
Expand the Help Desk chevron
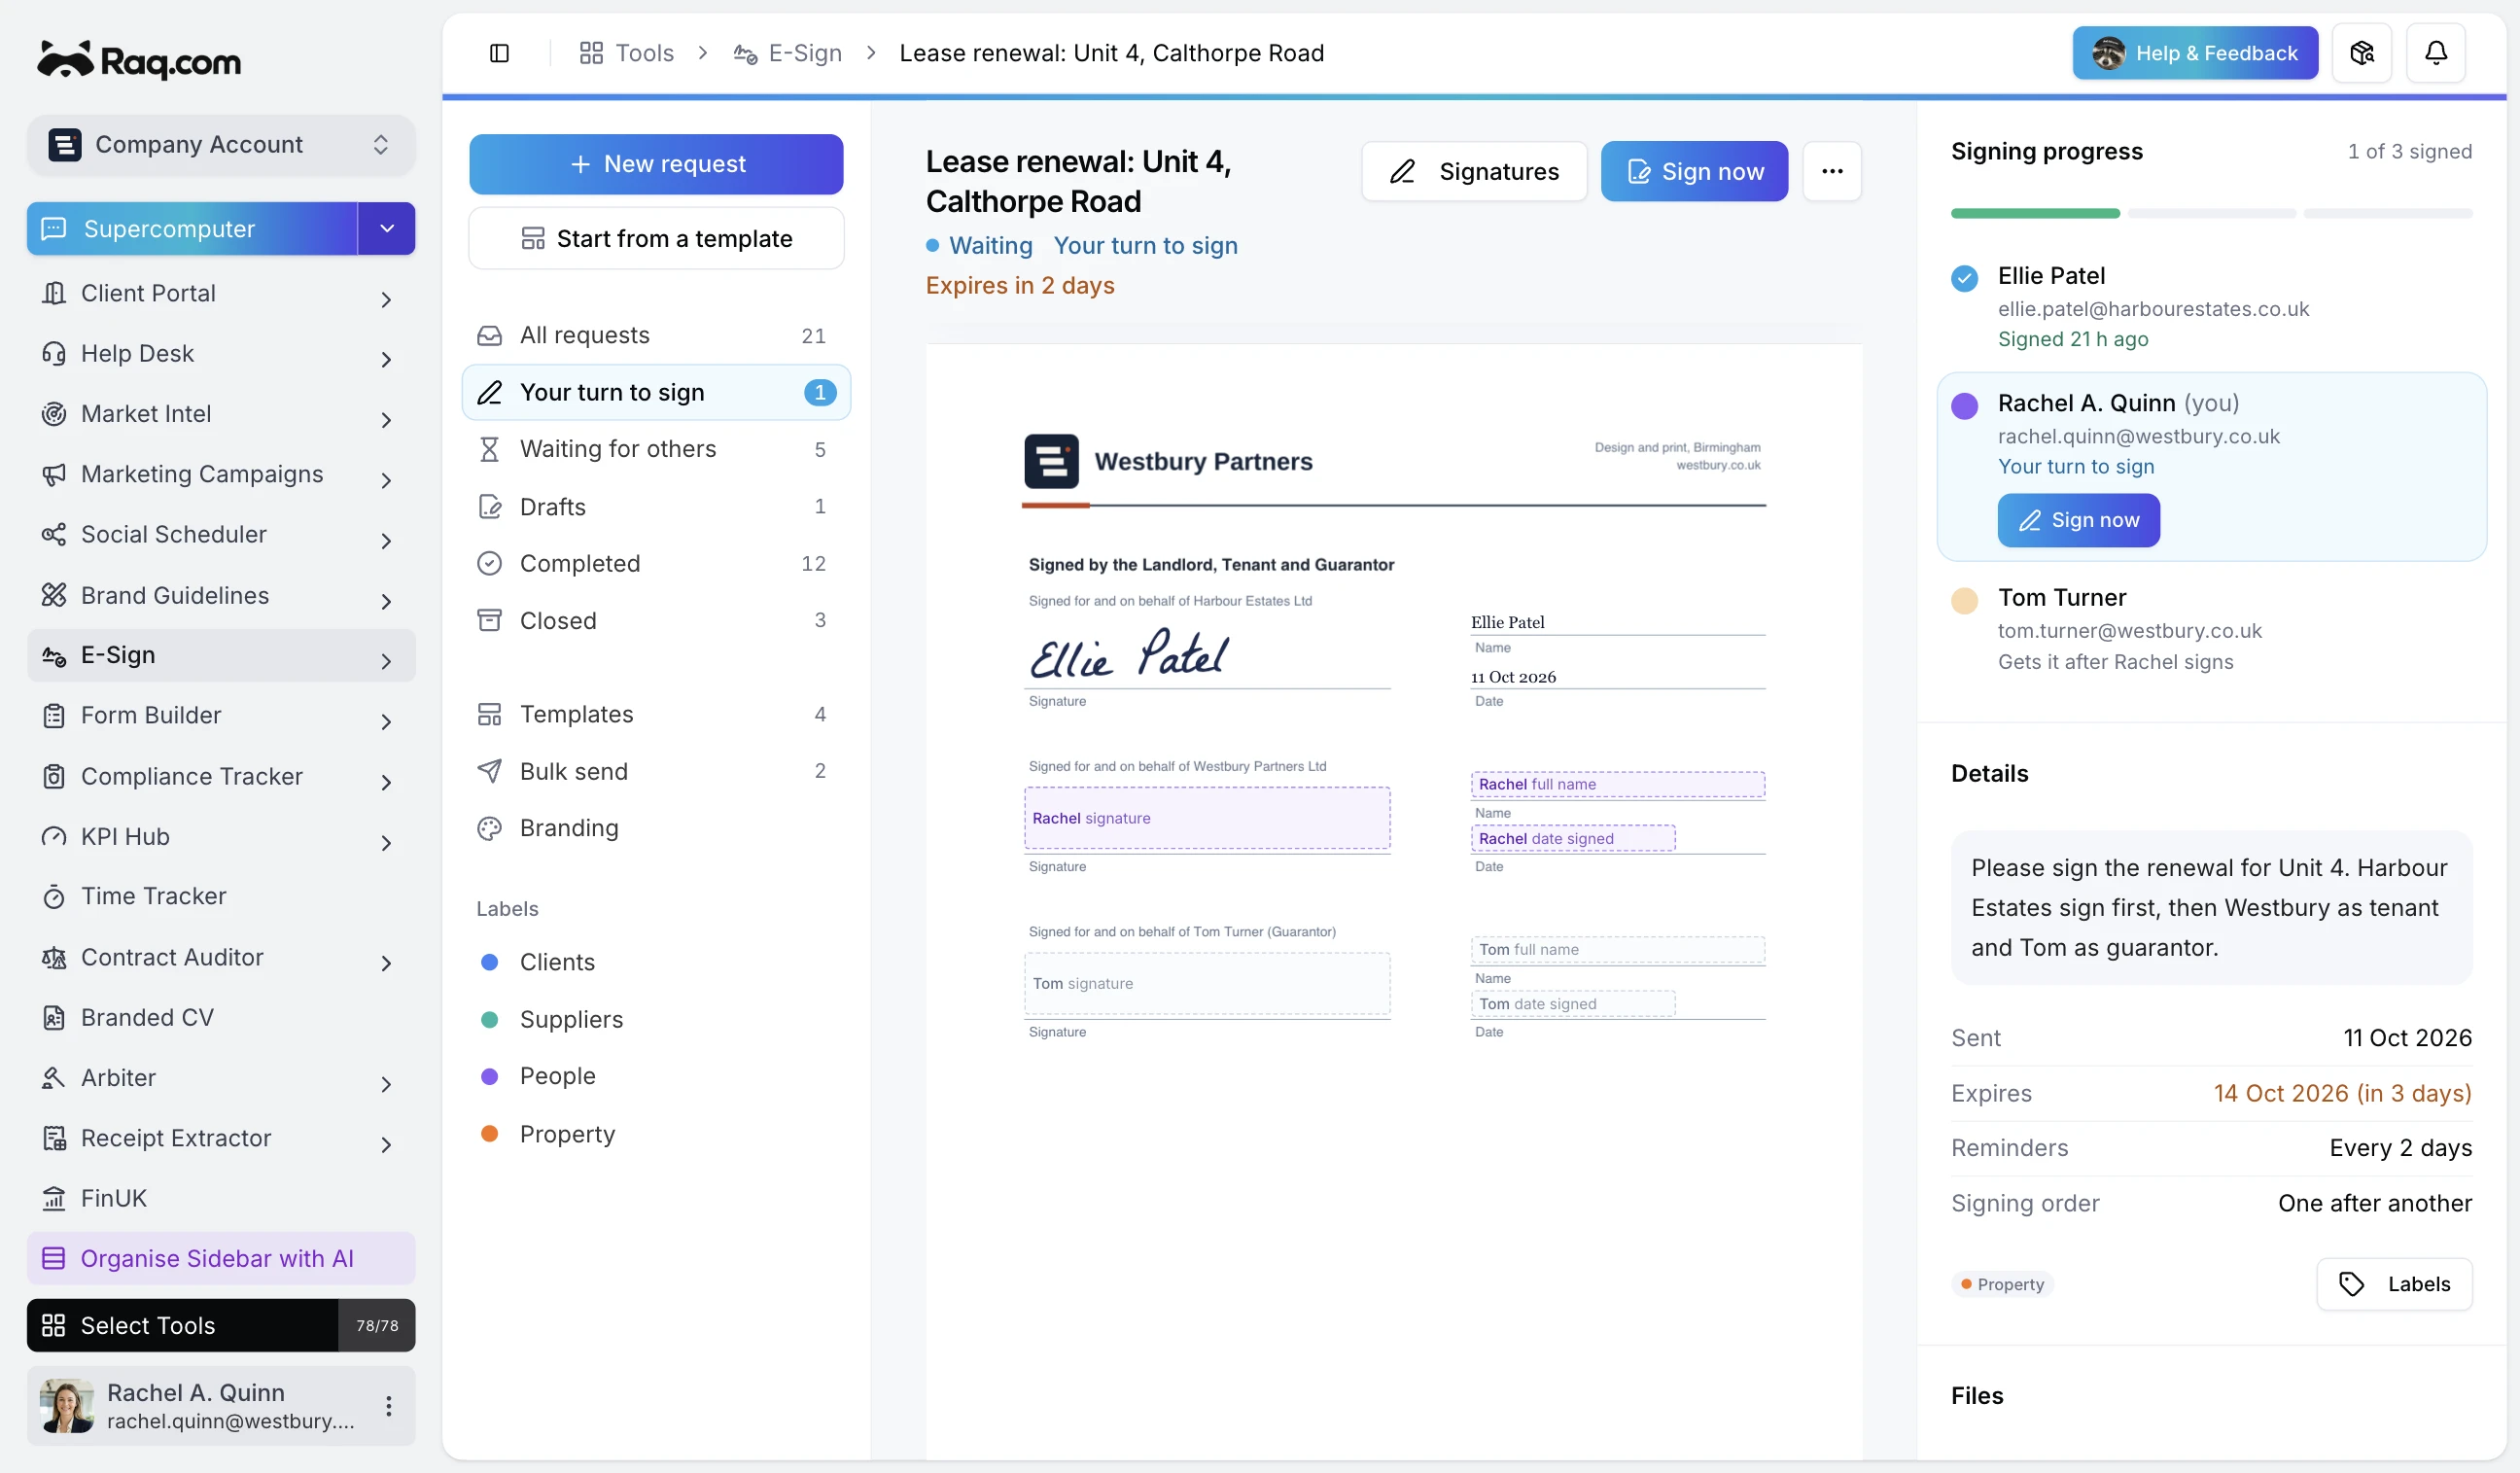[x=386, y=359]
